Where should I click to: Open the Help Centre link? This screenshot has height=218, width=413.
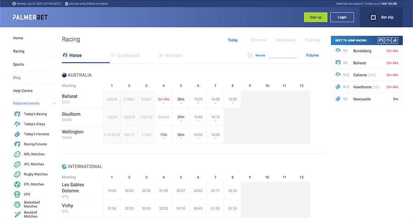click(x=23, y=91)
